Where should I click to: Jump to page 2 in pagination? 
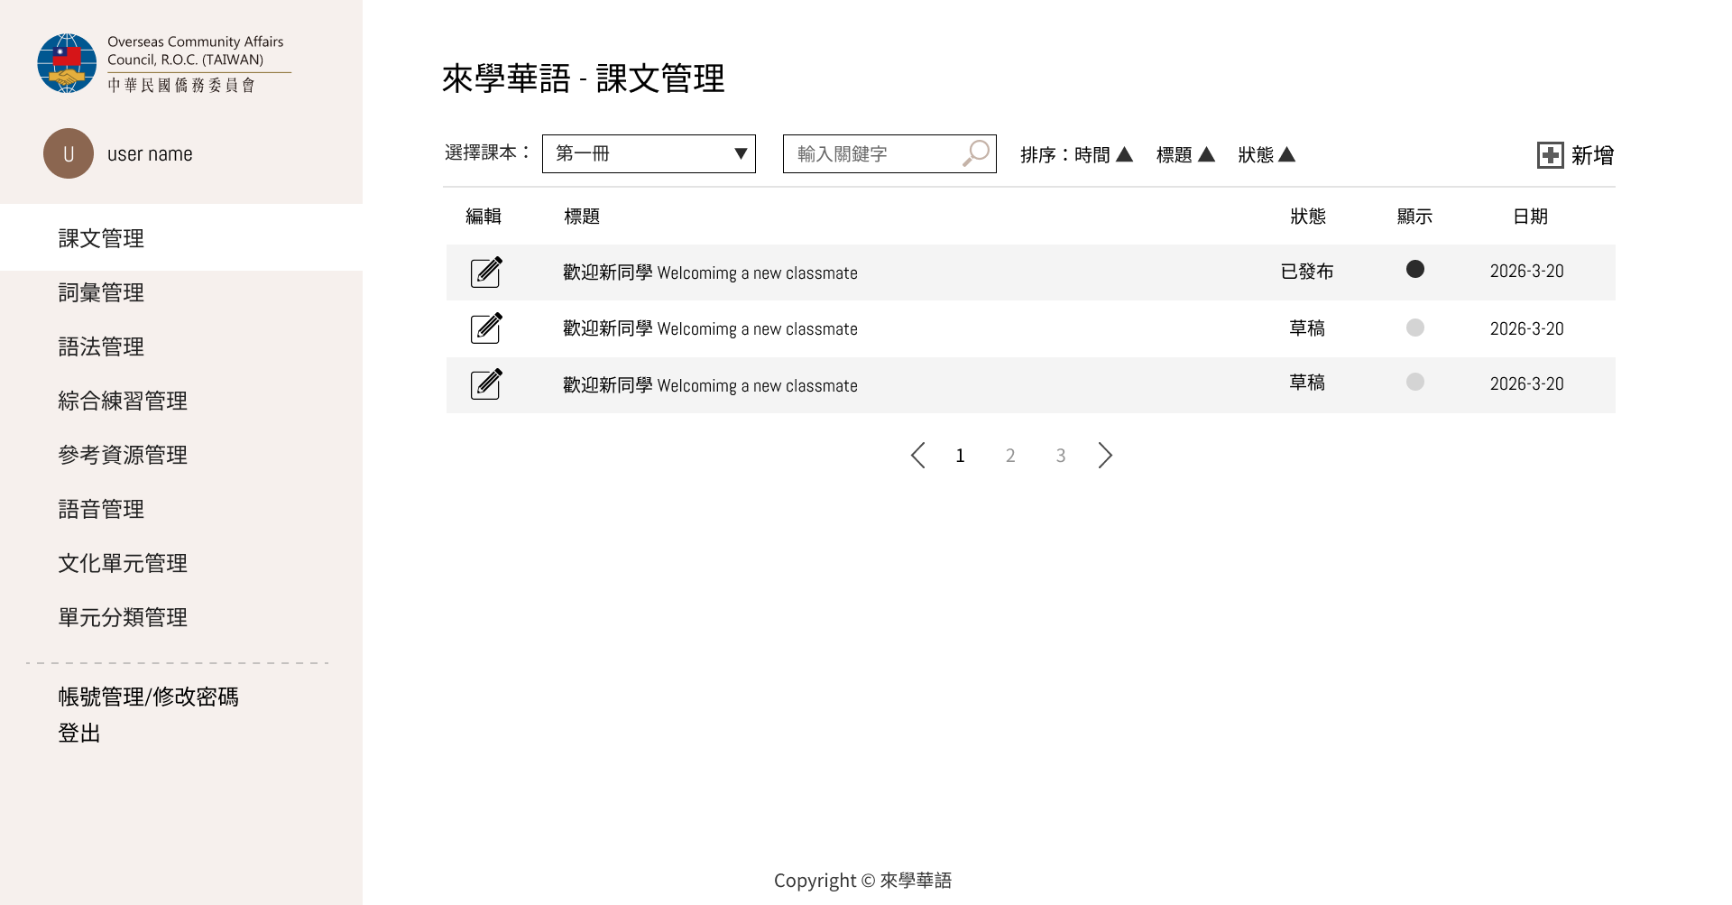[1010, 456]
